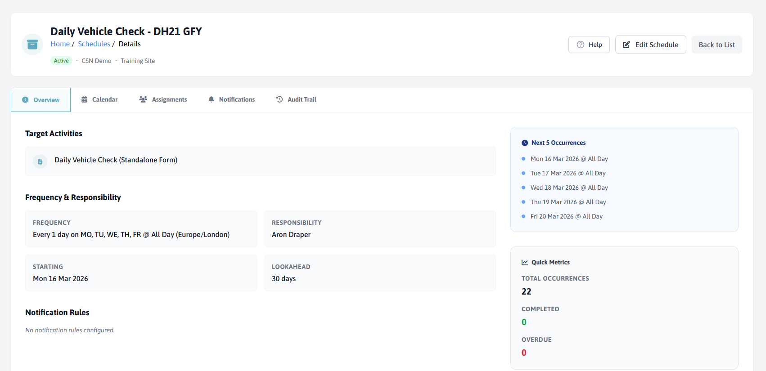This screenshot has width=766, height=371.
Task: Click the Active status badge
Action: (x=61, y=61)
